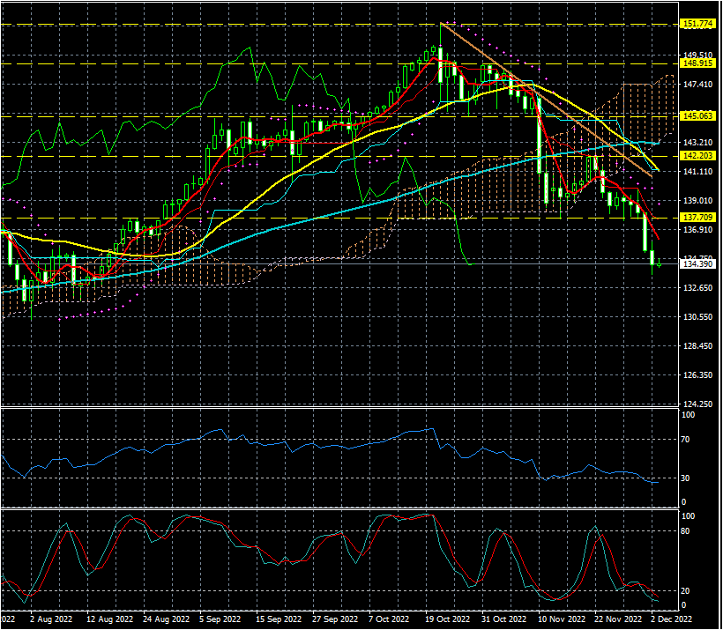
Task: Click the 20 level on stochastic scale
Action: point(685,591)
